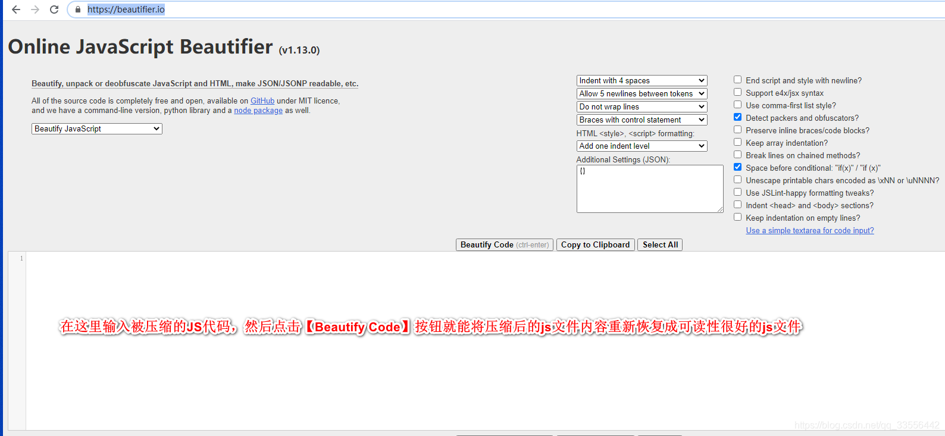The image size is (945, 436).
Task: Open the Add one indent level dropdown
Action: (642, 146)
